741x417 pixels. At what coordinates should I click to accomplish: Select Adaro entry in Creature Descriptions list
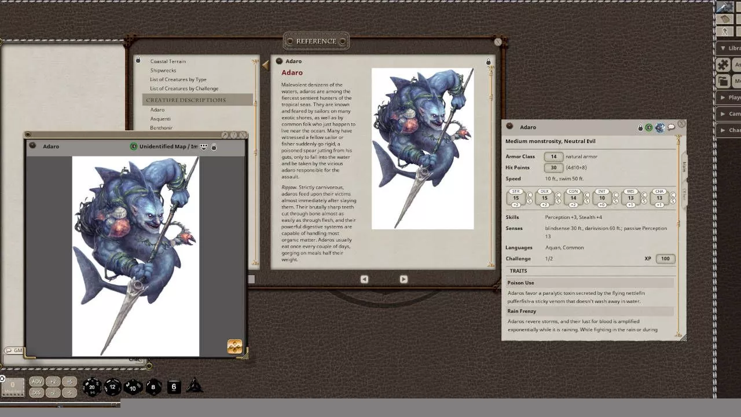pos(157,109)
